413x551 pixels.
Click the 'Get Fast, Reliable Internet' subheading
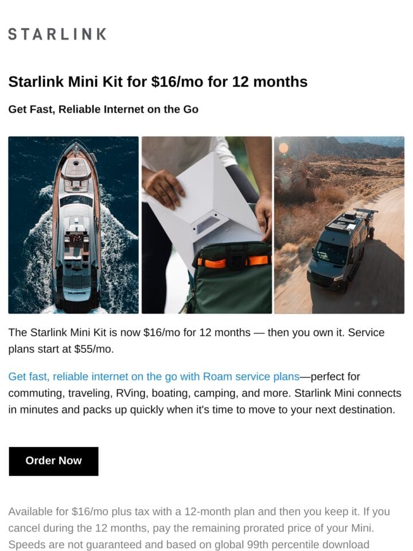[x=103, y=109]
